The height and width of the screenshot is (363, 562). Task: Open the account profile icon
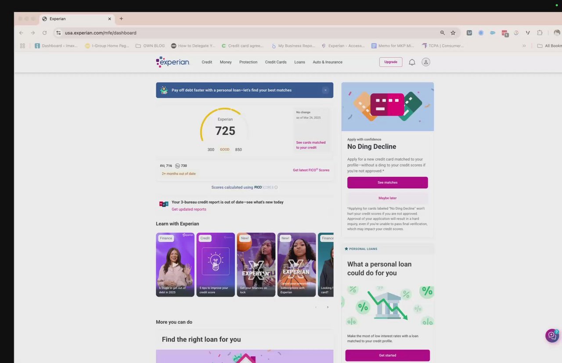tap(426, 62)
